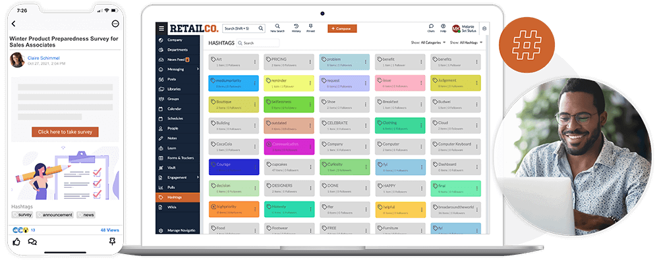The width and height of the screenshot is (659, 260).
Task: Select the blue Courage hashtag tile
Action: click(234, 167)
